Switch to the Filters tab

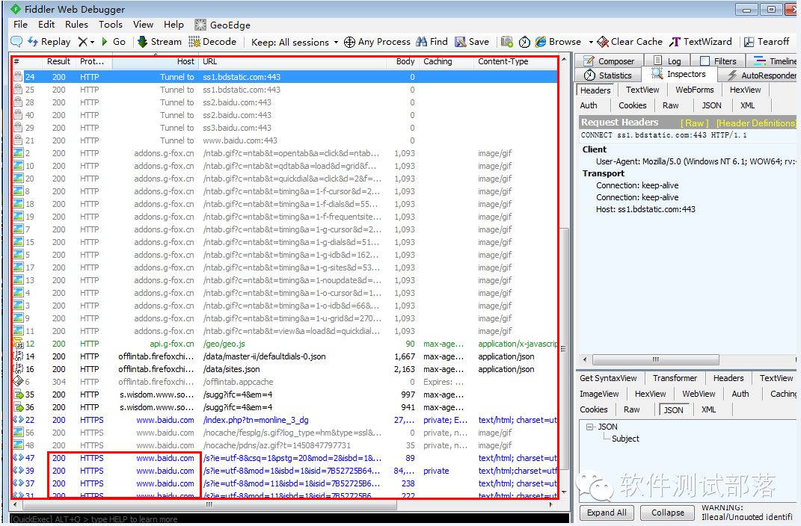coord(718,61)
